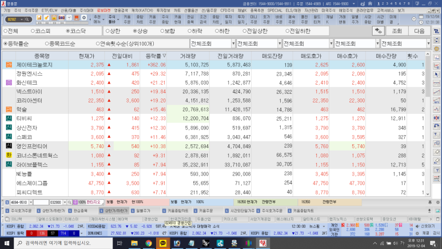Expand the 8282 screen number dropdown
The height and width of the screenshot is (249, 442).
(22, 19)
